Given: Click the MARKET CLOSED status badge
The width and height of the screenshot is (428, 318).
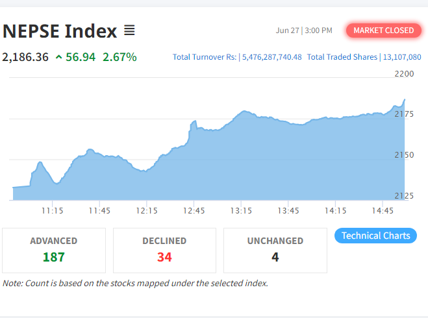Looking at the screenshot, I should tap(383, 31).
